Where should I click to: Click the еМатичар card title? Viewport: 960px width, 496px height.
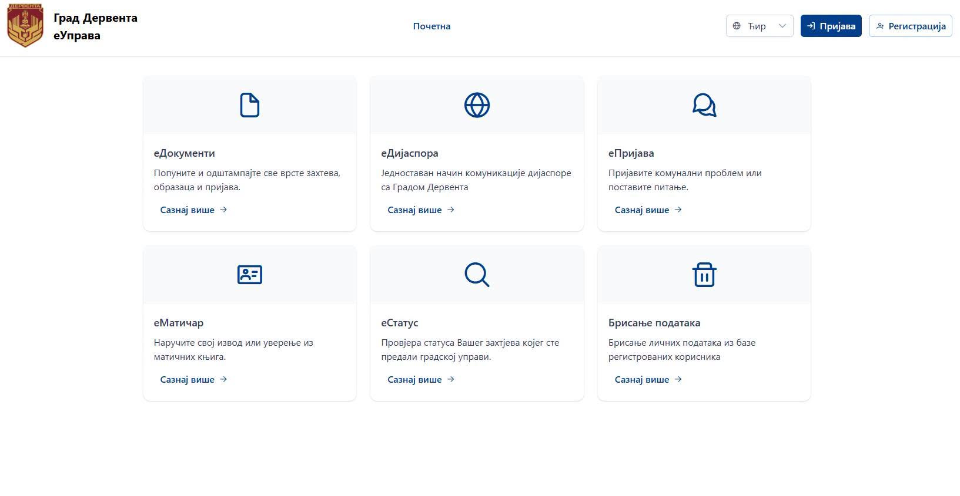(179, 323)
